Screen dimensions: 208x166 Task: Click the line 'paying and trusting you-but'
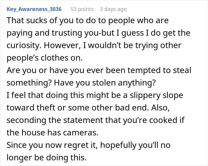98,33
